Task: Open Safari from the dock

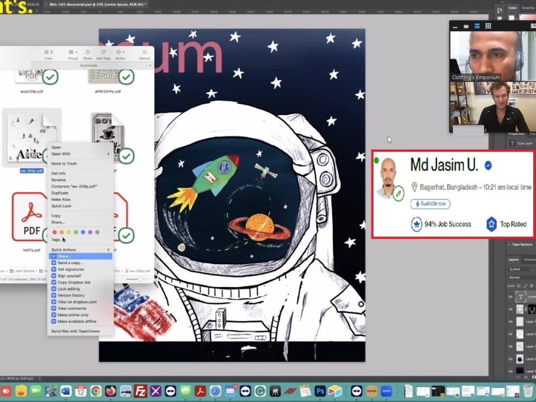Action: 215,391
